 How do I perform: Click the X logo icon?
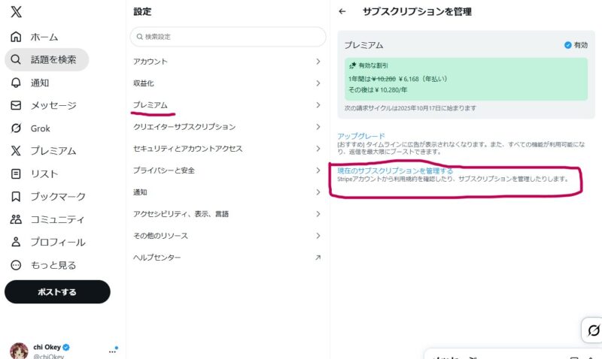(x=17, y=12)
